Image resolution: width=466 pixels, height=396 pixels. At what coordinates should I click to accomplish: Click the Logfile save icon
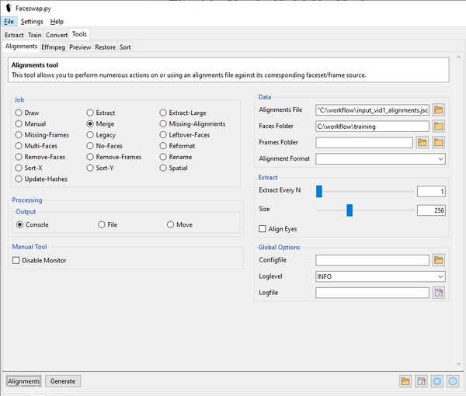pos(438,293)
